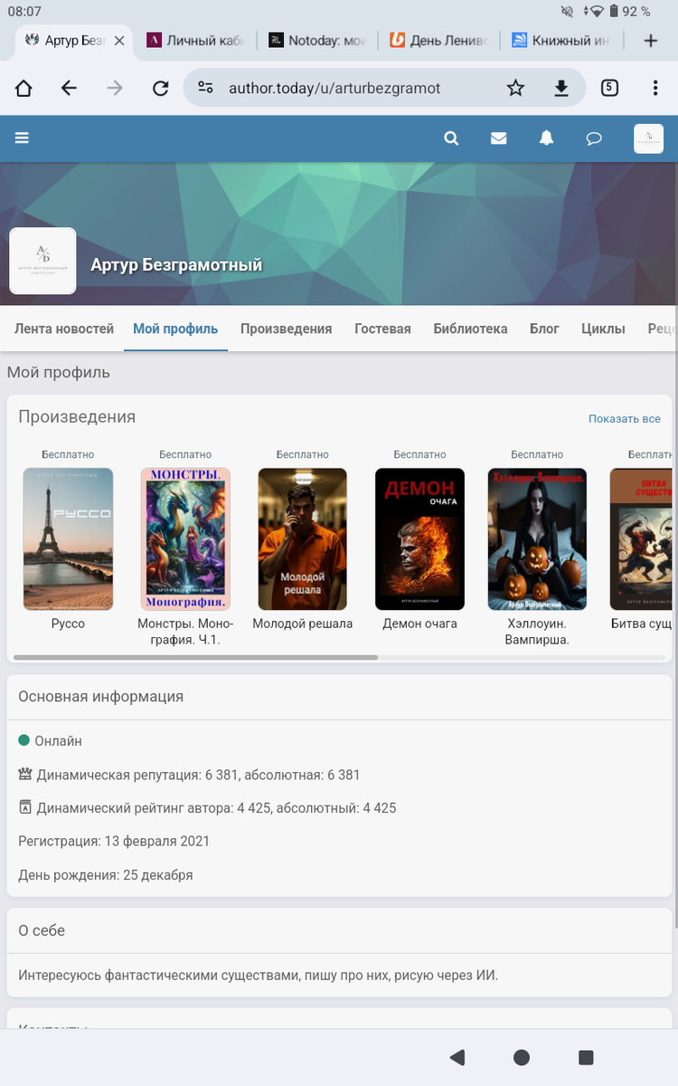Screen dimensions: 678x1086
Task: Switch to Notoday browser tab
Action: (316, 41)
